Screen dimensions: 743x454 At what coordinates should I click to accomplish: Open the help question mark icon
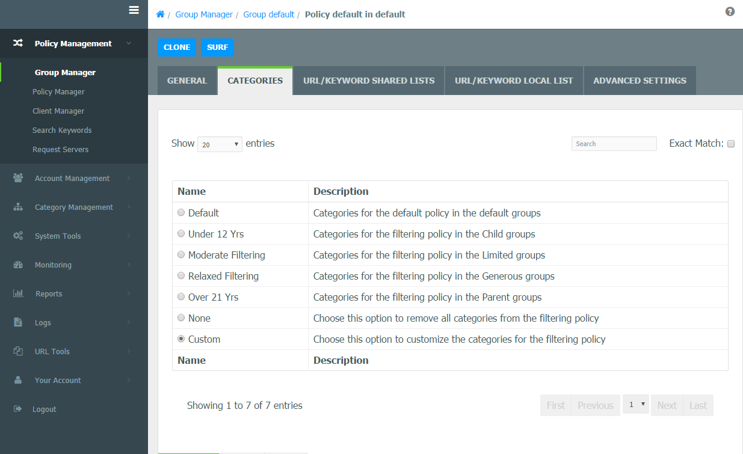point(730,11)
